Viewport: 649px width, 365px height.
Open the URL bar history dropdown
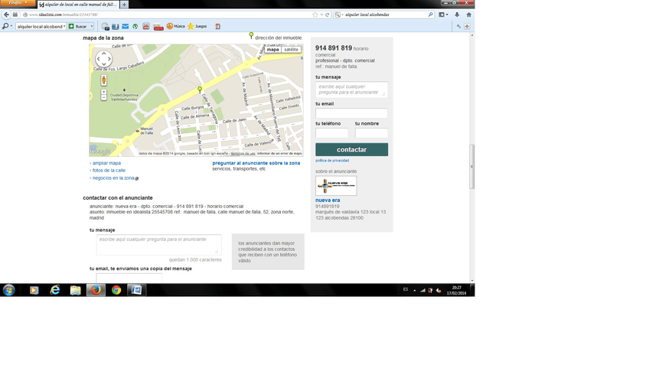click(321, 15)
